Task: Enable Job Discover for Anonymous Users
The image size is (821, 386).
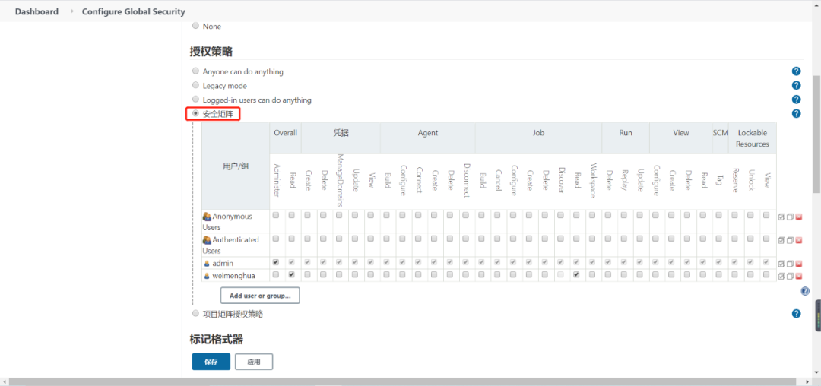Action: point(561,215)
